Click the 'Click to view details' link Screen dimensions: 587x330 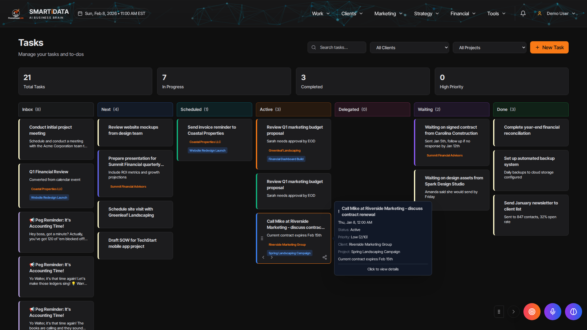383,269
